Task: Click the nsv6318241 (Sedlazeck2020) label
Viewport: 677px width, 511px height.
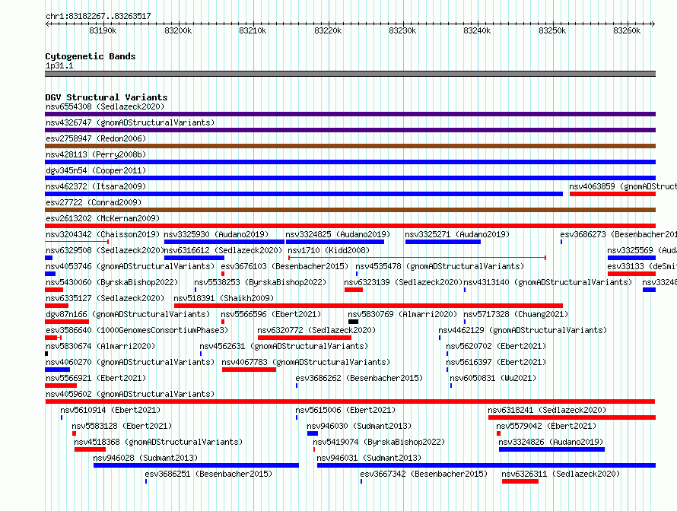Action: pos(547,410)
